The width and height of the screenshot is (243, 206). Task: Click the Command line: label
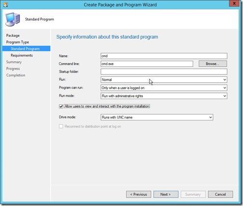(69, 64)
